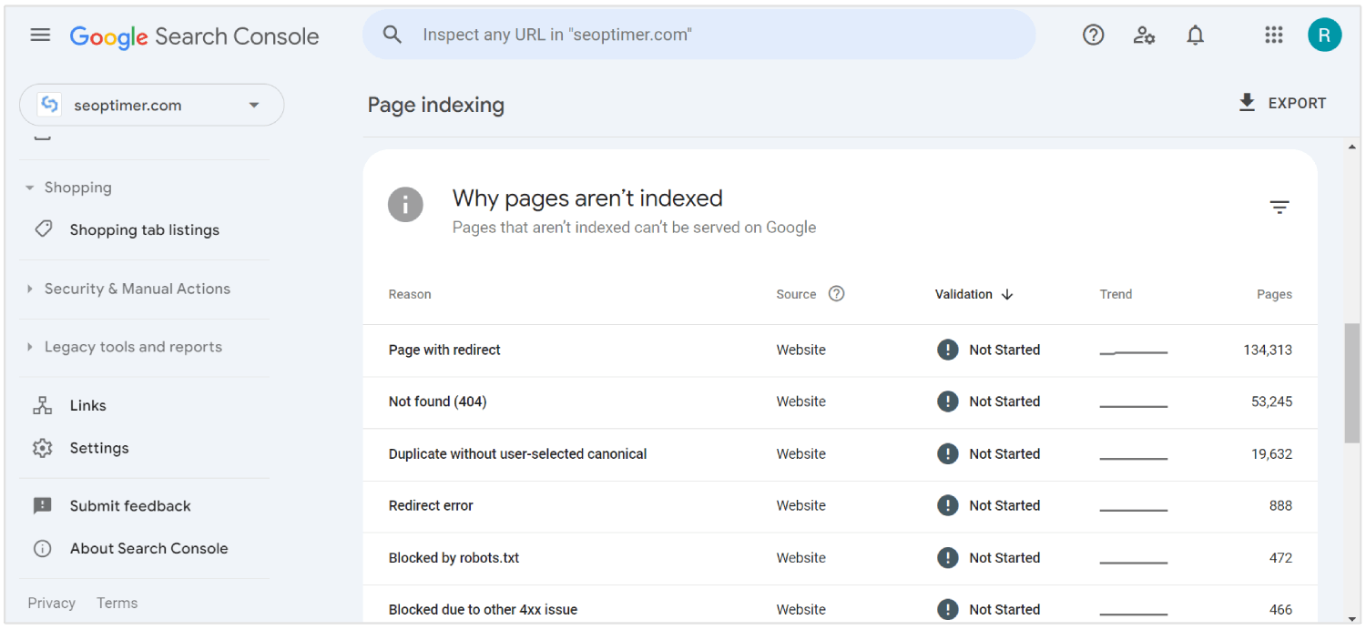Screen dimensions: 1366x630
Task: Check Search Console notifications bell
Action: click(1195, 35)
